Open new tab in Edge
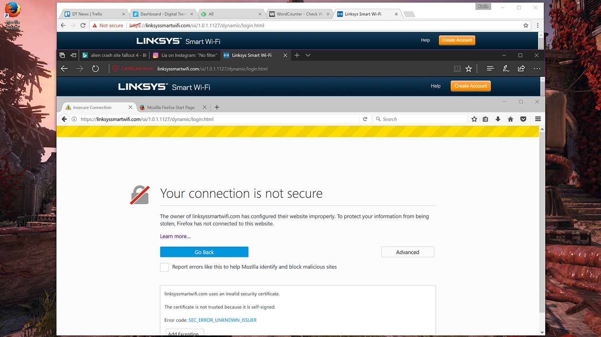 297,55
